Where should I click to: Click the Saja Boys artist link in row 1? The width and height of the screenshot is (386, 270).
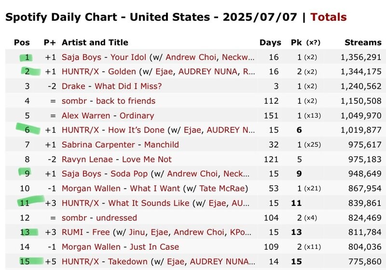click(82, 57)
